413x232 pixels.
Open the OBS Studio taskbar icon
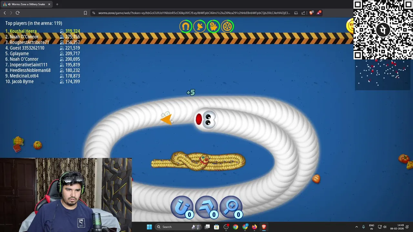[x=226, y=227]
